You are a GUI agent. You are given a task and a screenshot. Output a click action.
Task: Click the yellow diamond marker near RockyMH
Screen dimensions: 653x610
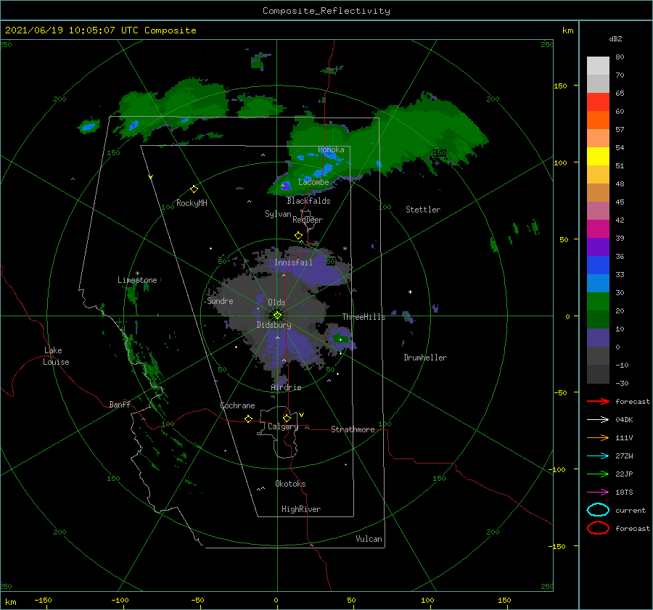194,189
